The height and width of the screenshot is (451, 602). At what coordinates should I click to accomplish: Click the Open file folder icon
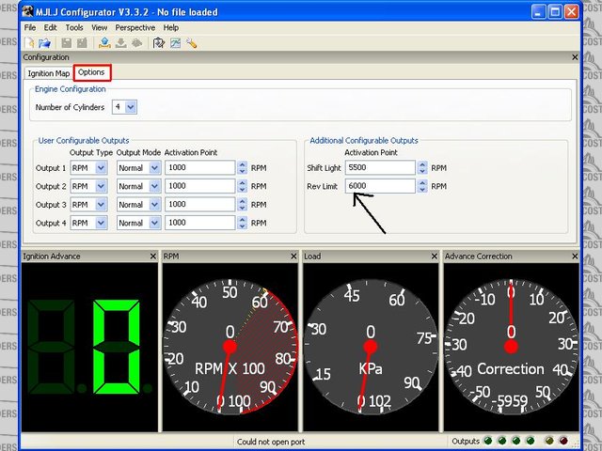(44, 42)
